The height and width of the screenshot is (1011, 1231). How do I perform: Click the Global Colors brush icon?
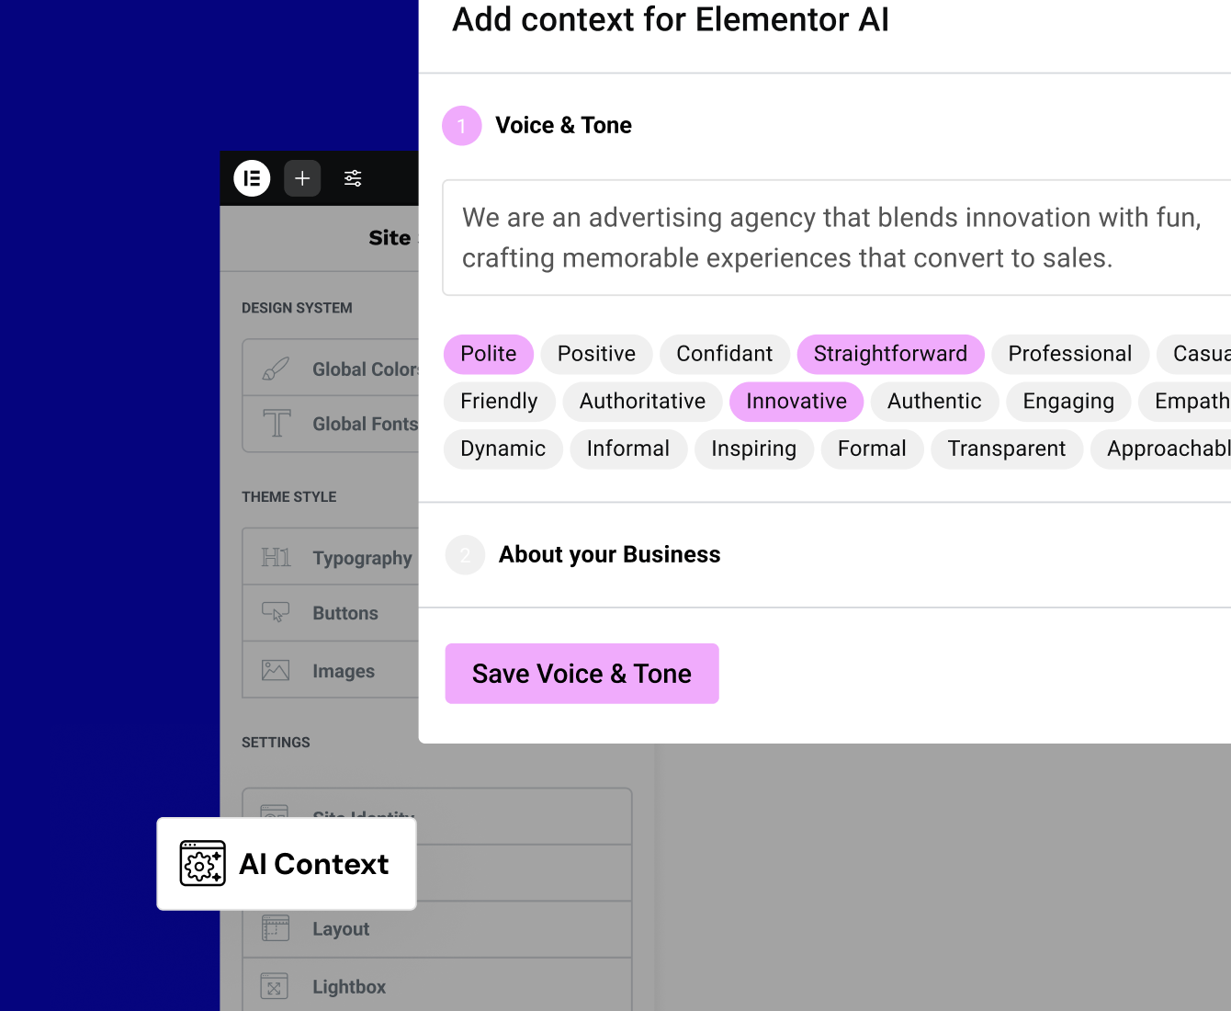pos(276,369)
